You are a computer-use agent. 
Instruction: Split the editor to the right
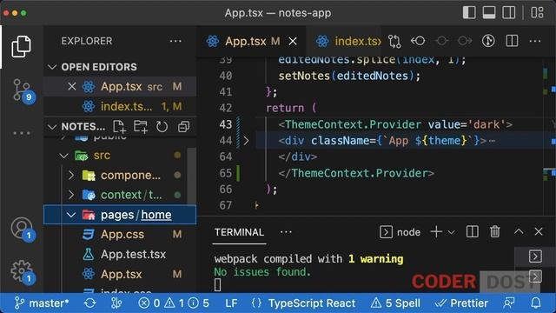(512, 41)
